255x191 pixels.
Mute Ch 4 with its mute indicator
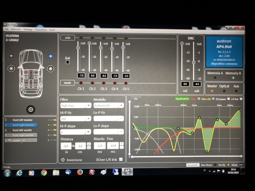(x=115, y=83)
